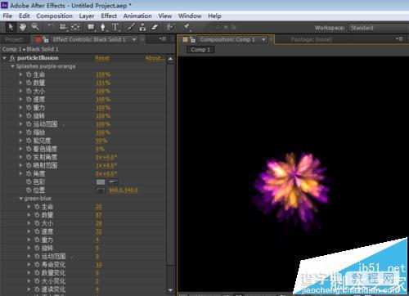Image resolution: width=409 pixels, height=296 pixels.
Task: Open the Composition menu
Action: click(54, 16)
